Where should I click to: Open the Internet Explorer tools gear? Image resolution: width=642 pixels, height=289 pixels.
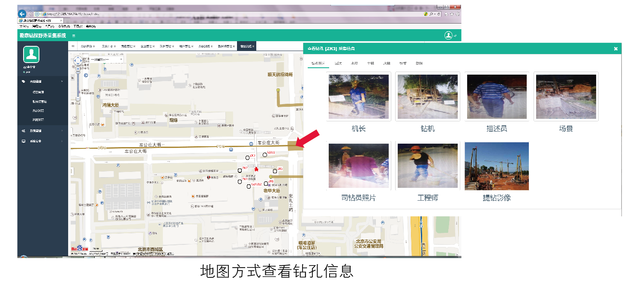457,14
